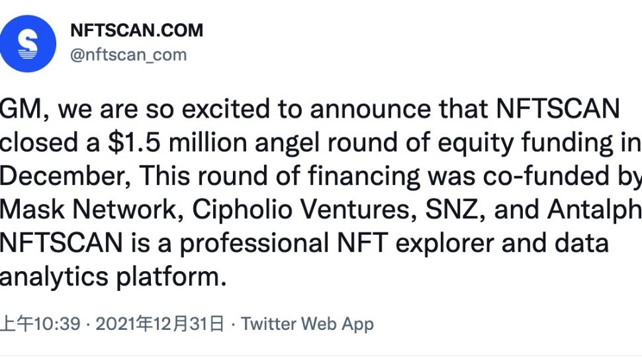This screenshot has height=361, width=642.
Task: Open the Twitter Web App source link
Action: tap(307, 325)
